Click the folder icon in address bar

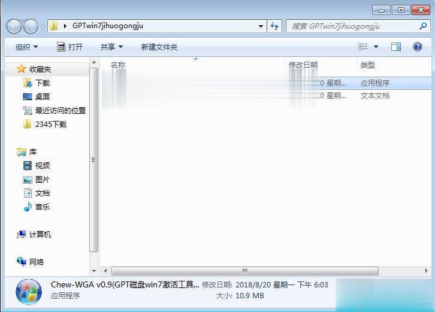53,26
